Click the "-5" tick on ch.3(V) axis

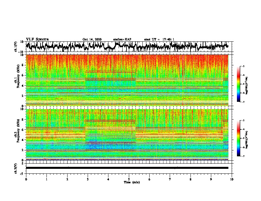click(x=22, y=174)
